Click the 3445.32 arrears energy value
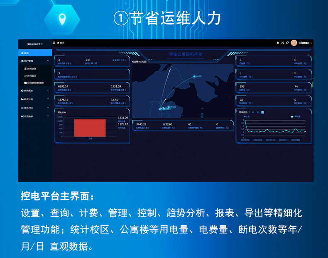Image resolution: width=328 pixels, height=258 pixels. [141, 124]
